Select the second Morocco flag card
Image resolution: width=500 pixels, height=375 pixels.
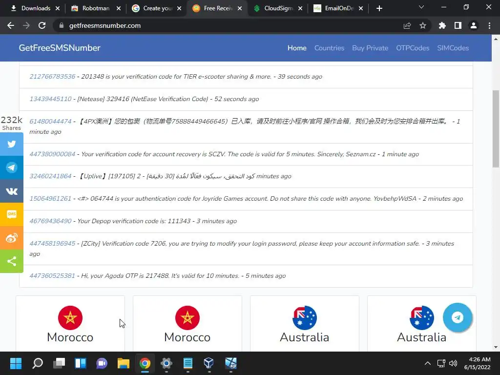coord(187,324)
